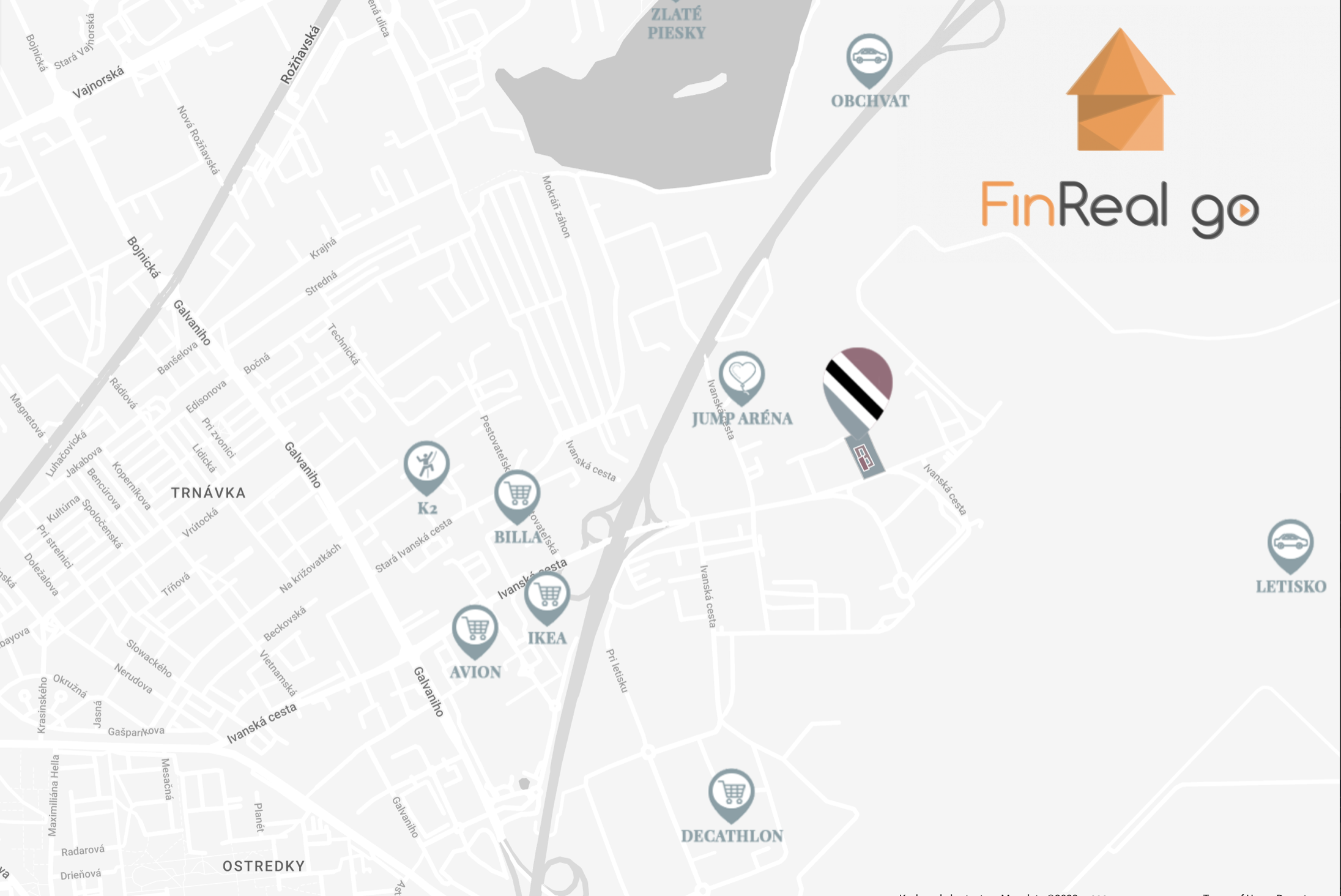Open the Decathlon cart marker

[731, 796]
